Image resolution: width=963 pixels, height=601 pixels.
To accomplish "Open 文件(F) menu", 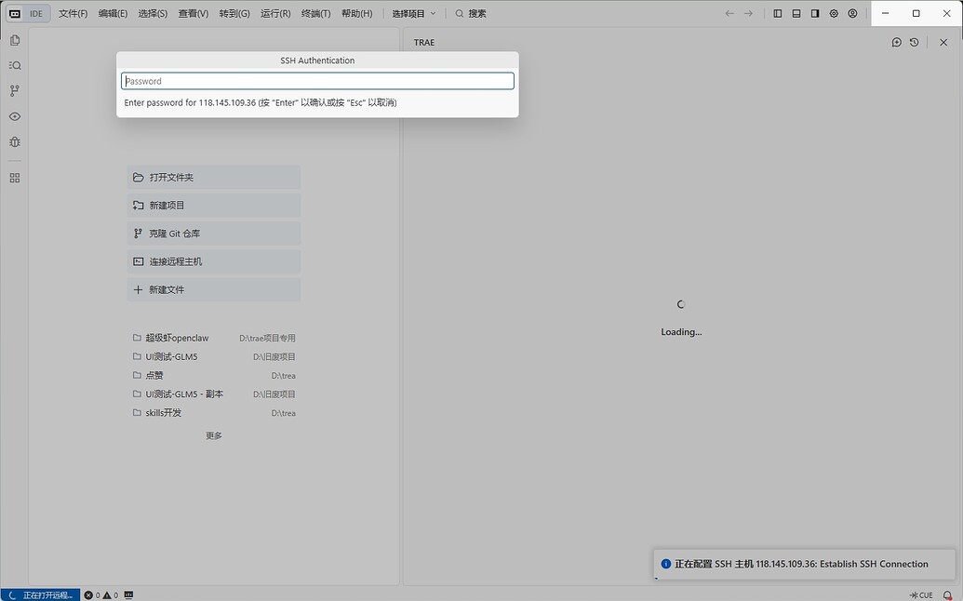I will click(x=74, y=14).
